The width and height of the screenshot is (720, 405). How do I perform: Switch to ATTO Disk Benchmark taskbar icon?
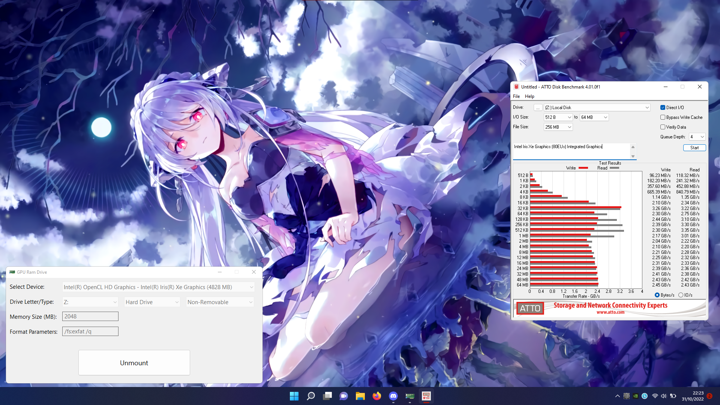426,396
